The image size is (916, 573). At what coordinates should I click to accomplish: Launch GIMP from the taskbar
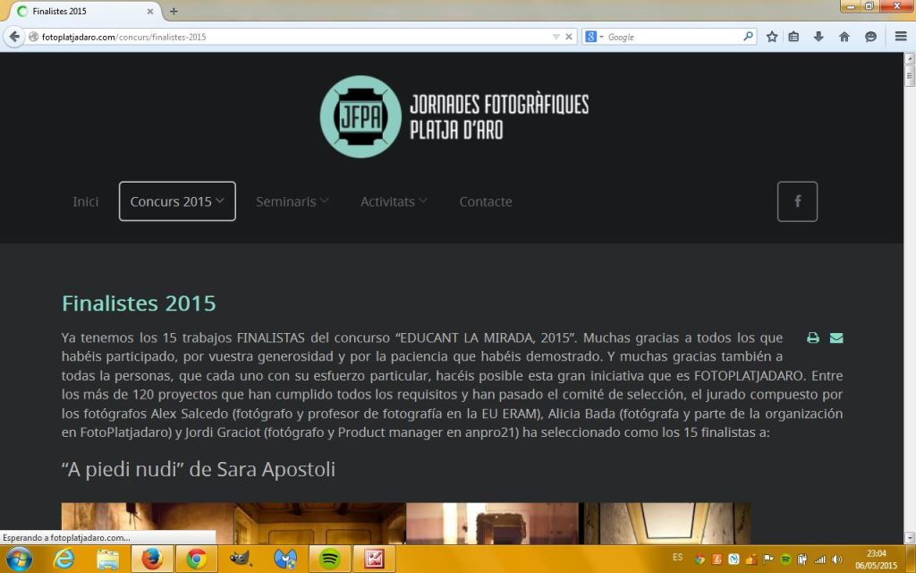pos(239,559)
